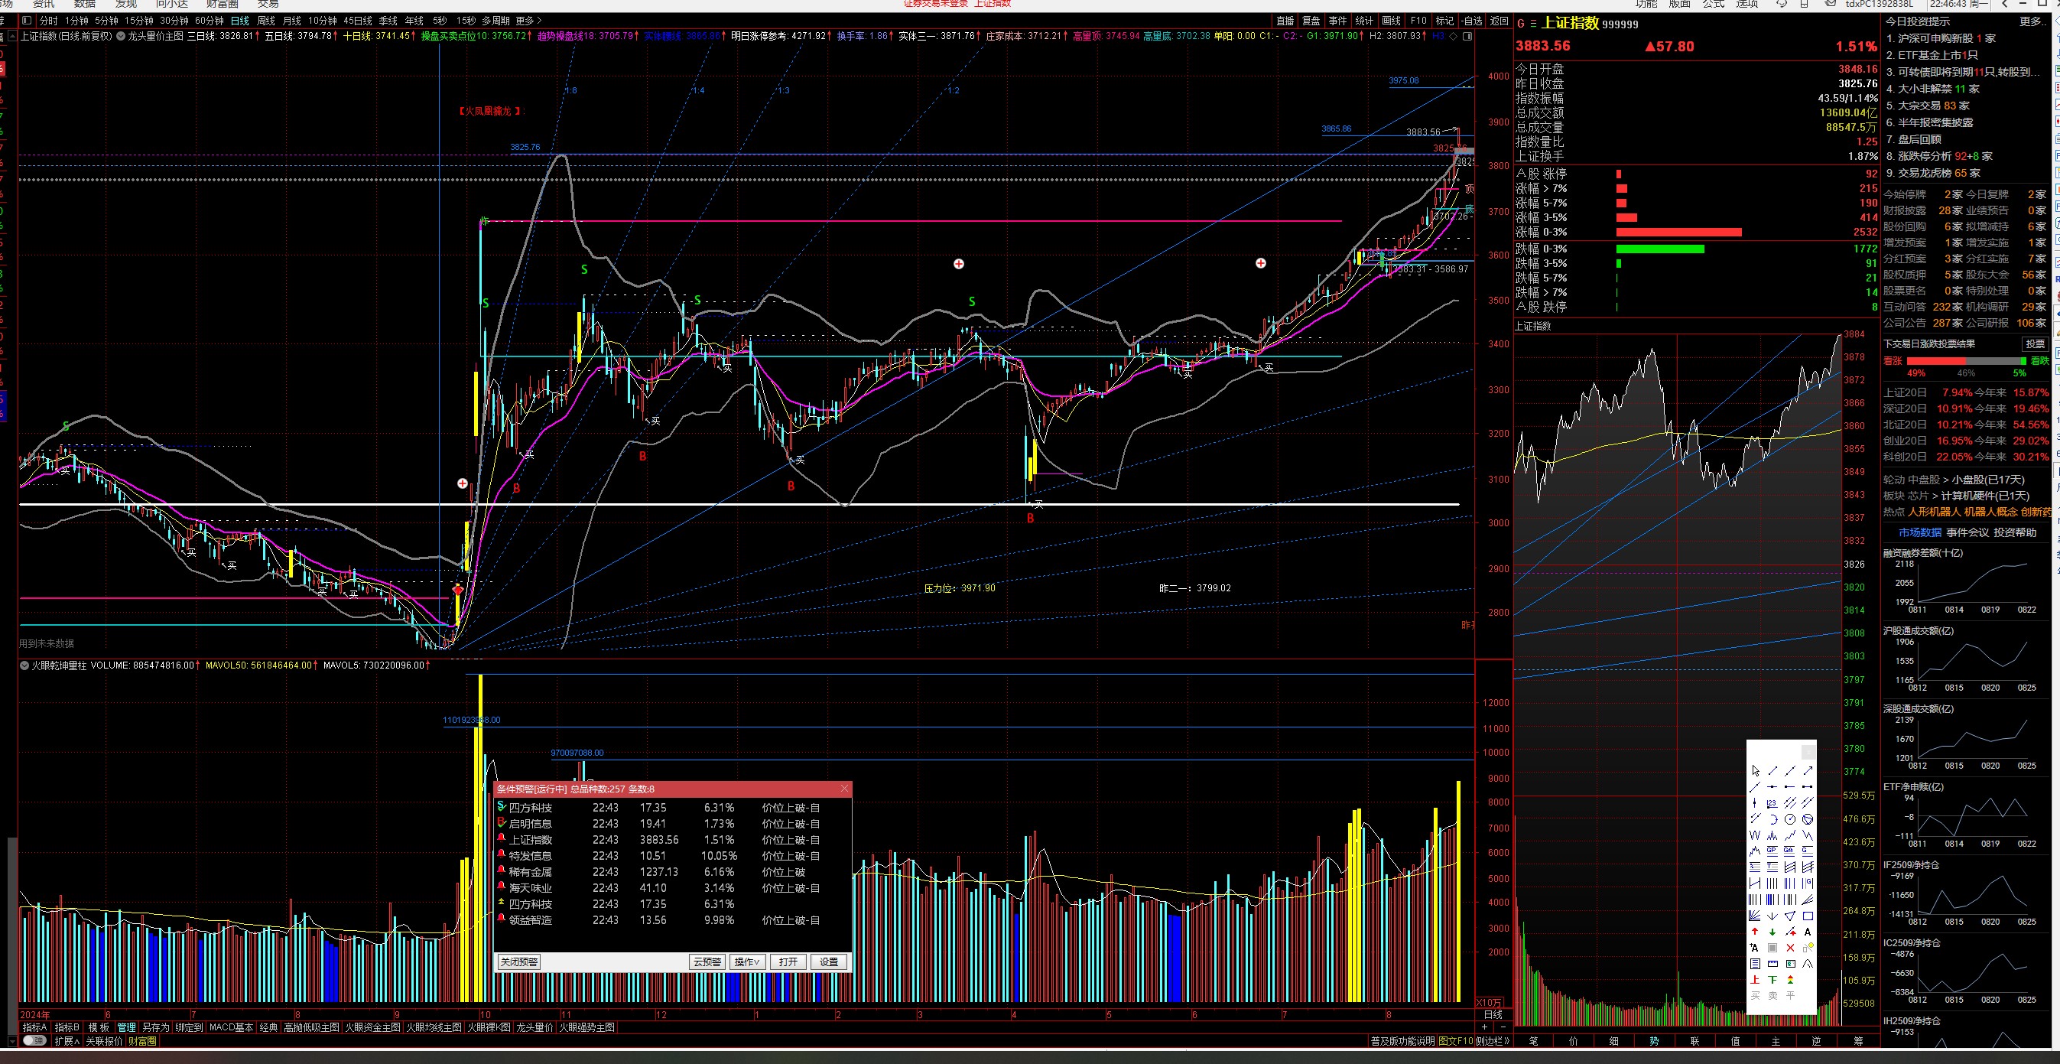Collapse the drawing tools palette header button
This screenshot has height=1064, width=2060.
pos(1809,752)
